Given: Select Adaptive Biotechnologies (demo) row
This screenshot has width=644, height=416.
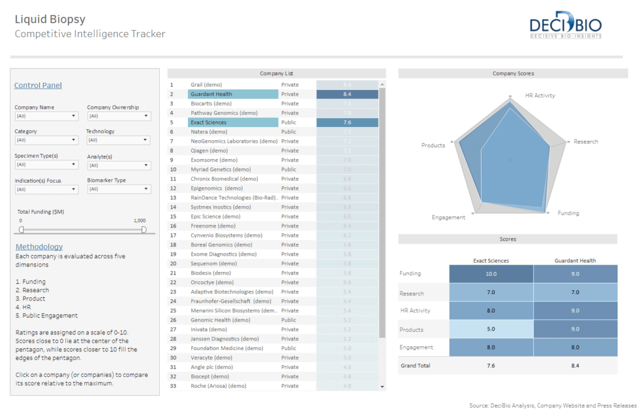Looking at the screenshot, I should coord(274,292).
